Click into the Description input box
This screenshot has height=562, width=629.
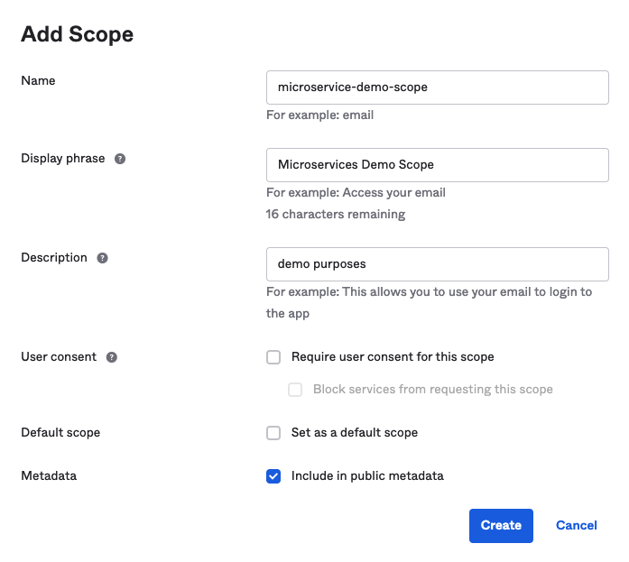pyautogui.click(x=437, y=264)
